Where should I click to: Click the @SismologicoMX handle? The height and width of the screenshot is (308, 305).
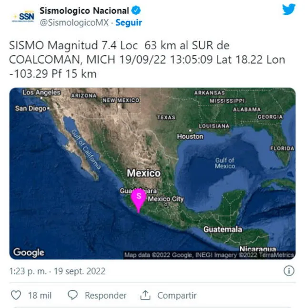[x=74, y=22]
